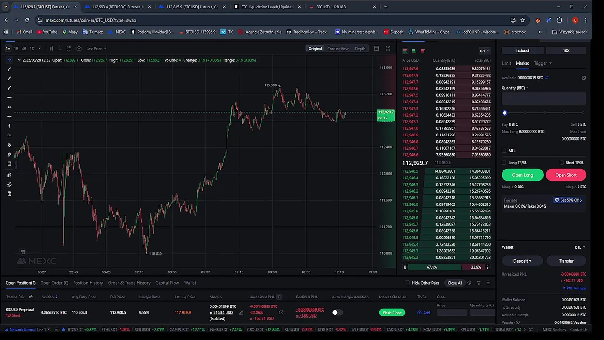Open the Network Normal Line 1 selector

click(x=27, y=329)
